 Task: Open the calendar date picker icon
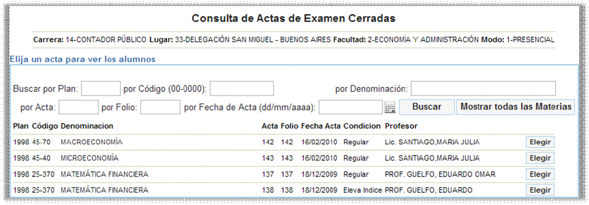390,107
